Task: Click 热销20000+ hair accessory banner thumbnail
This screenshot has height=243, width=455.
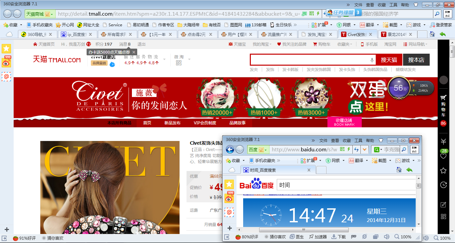Action: click(217, 98)
